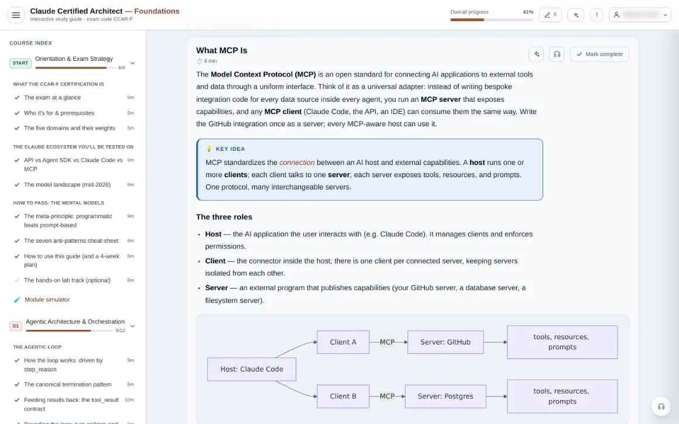Viewport: 679px width, 424px height.
Task: Click faded checkmark beside The hands-on lab track
Action: click(17, 280)
